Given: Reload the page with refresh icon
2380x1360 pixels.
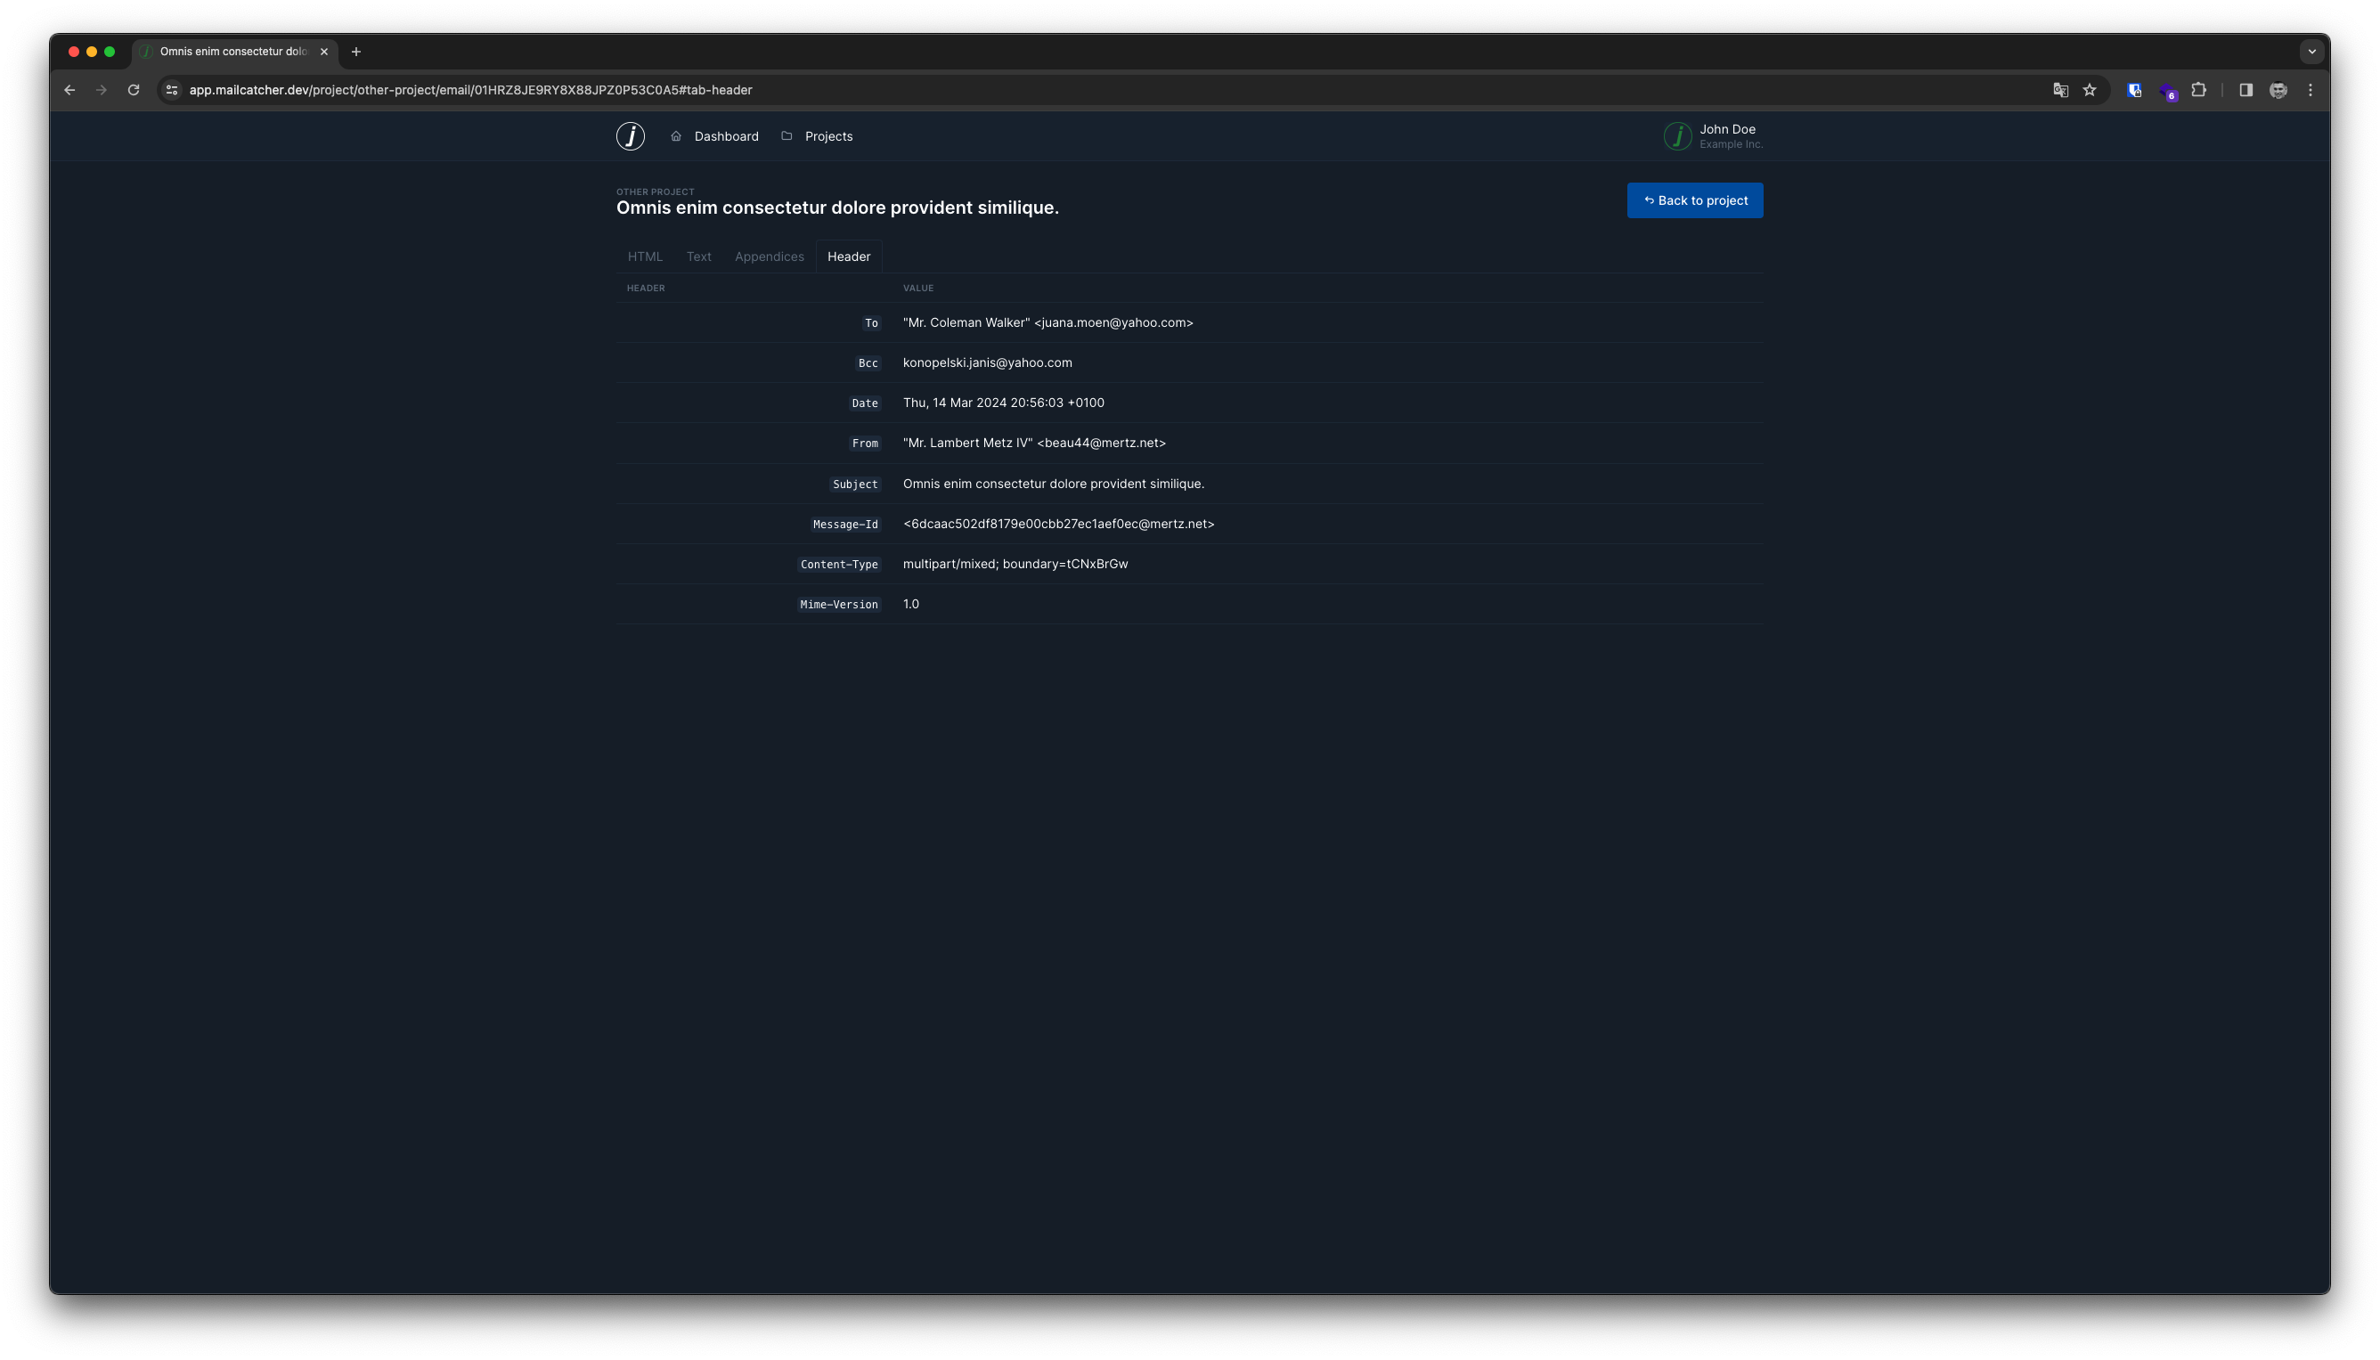Looking at the screenshot, I should coord(134,90).
